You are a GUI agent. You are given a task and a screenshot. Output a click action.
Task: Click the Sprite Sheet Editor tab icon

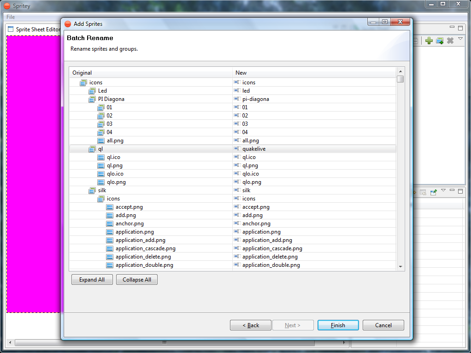pos(11,29)
